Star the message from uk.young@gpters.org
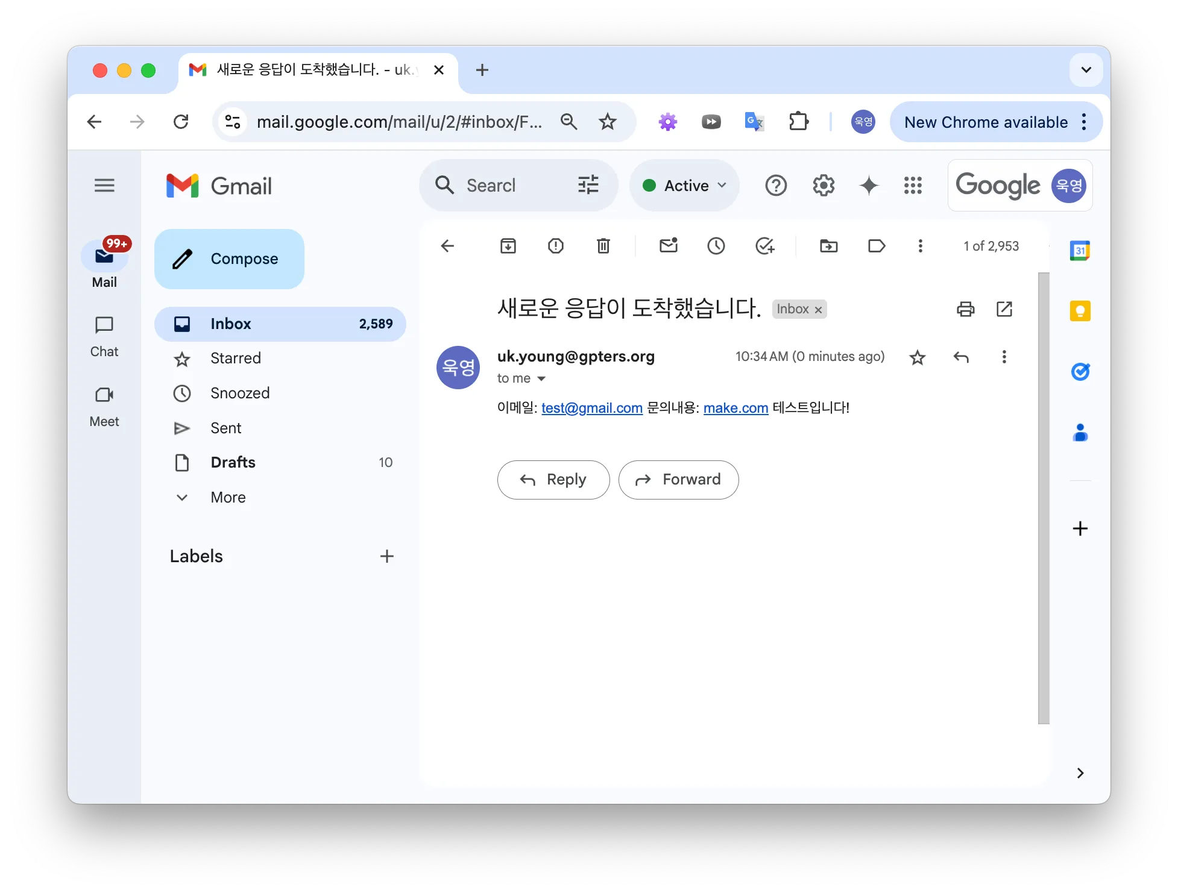The height and width of the screenshot is (893, 1178). (x=918, y=357)
